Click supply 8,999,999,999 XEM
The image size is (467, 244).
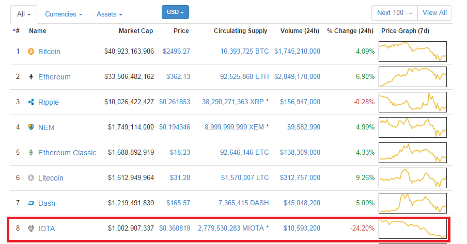point(234,127)
